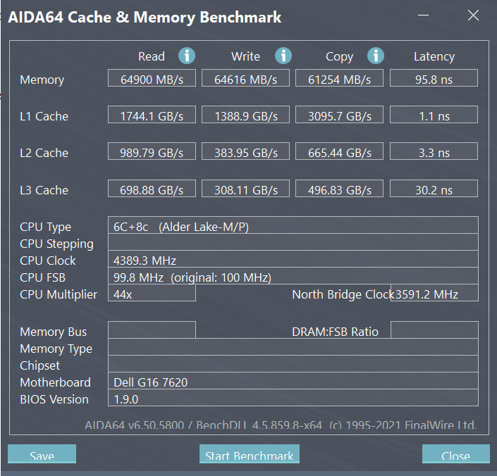Image resolution: width=497 pixels, height=476 pixels.
Task: Select the L2 Cache Write value
Action: tap(245, 152)
